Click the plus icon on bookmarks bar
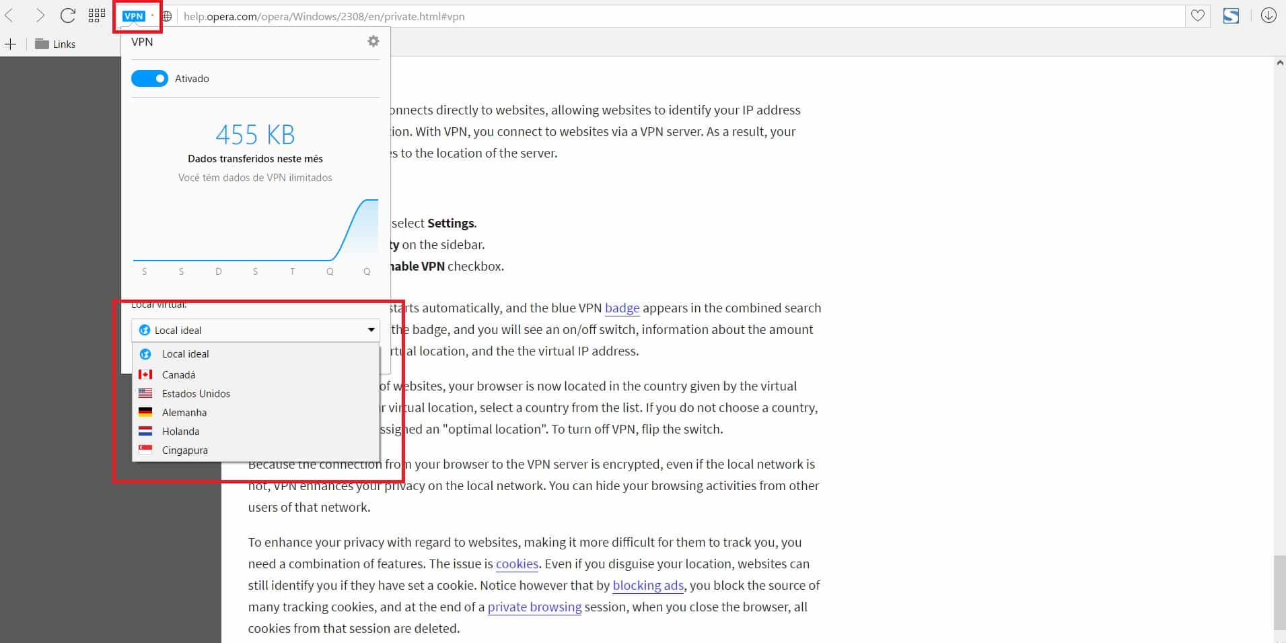The width and height of the screenshot is (1286, 643). tap(10, 44)
